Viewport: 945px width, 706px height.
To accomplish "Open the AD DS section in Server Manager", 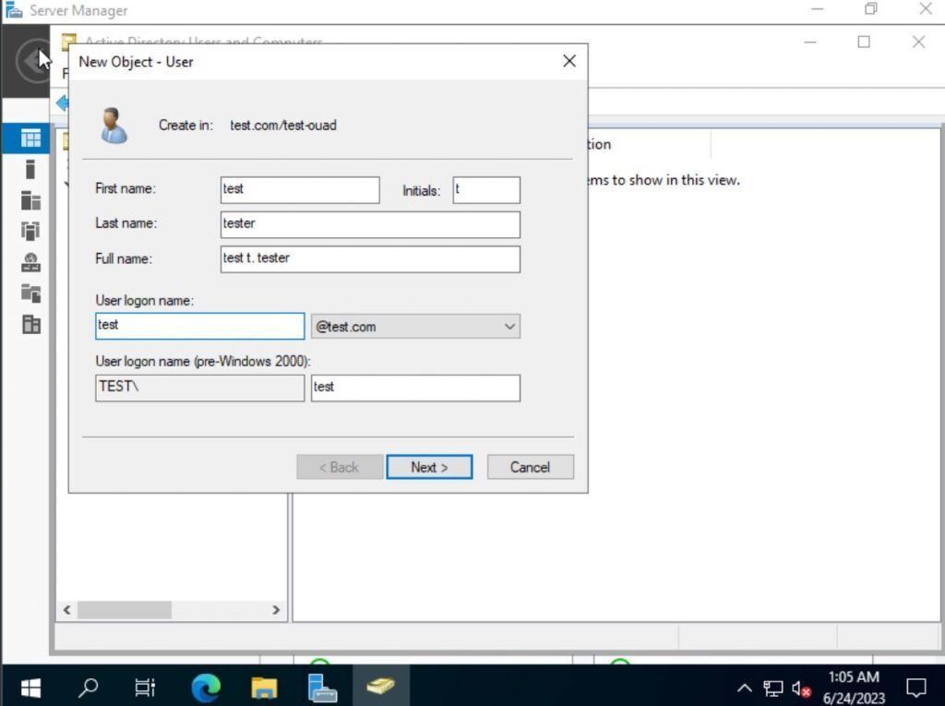I will click(29, 231).
